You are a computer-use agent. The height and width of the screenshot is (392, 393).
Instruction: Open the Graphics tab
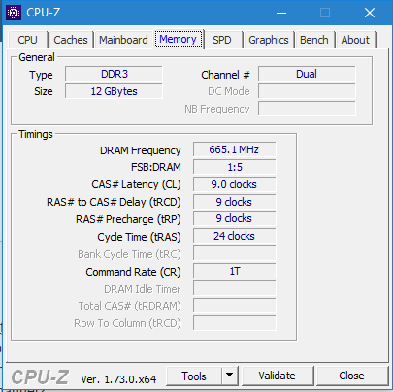click(269, 40)
